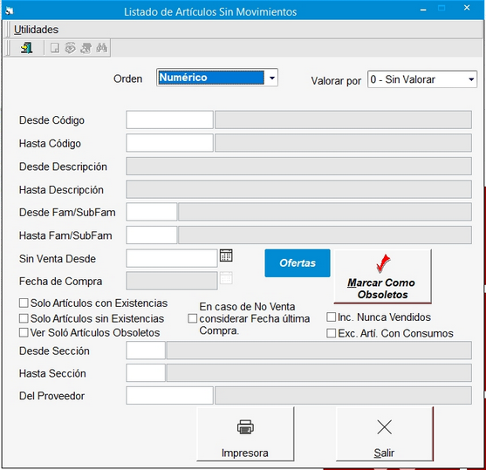
Task: Check the considerar Fecha última Compra box
Action: click(193, 318)
